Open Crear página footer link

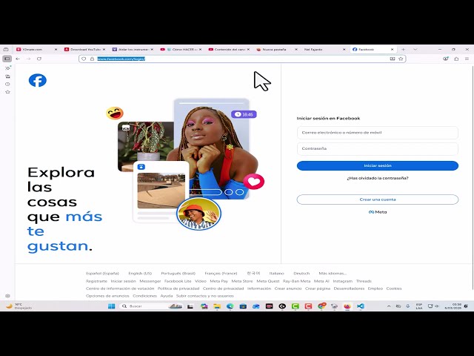[318, 289]
